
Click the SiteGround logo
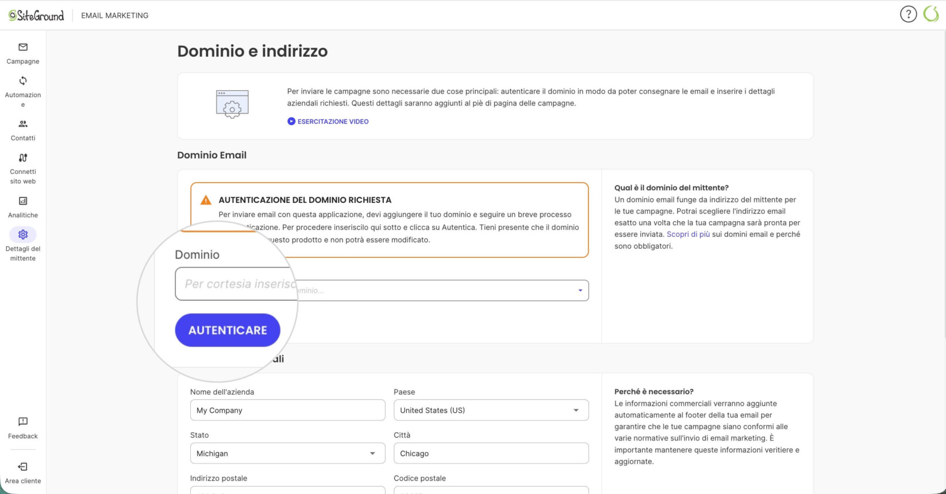pos(36,16)
